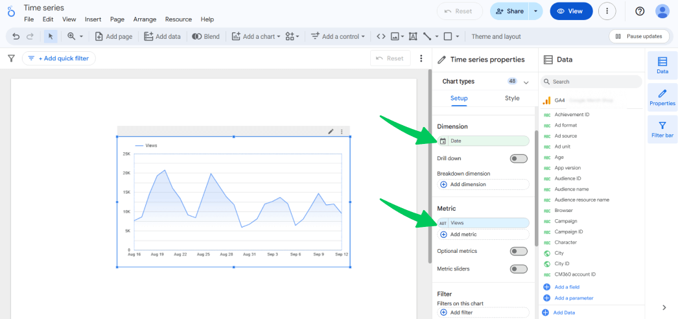Open the Add a chart dropdown
The height and width of the screenshot is (319, 678).
click(256, 37)
